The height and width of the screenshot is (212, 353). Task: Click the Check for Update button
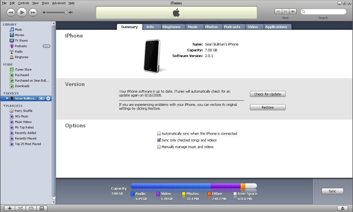point(267,94)
